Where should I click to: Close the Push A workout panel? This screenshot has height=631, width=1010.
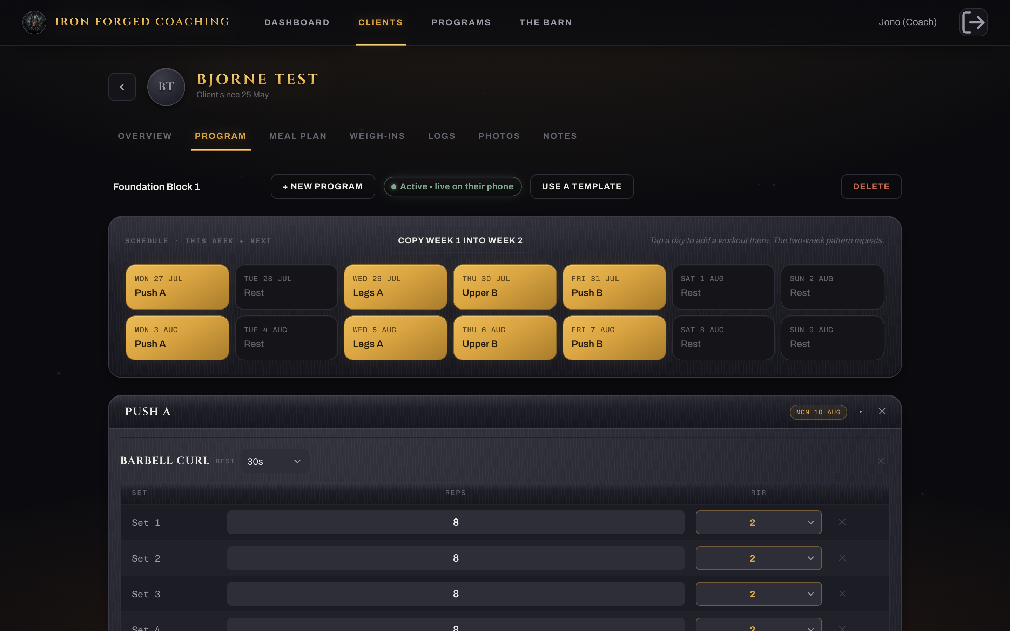coord(882,412)
